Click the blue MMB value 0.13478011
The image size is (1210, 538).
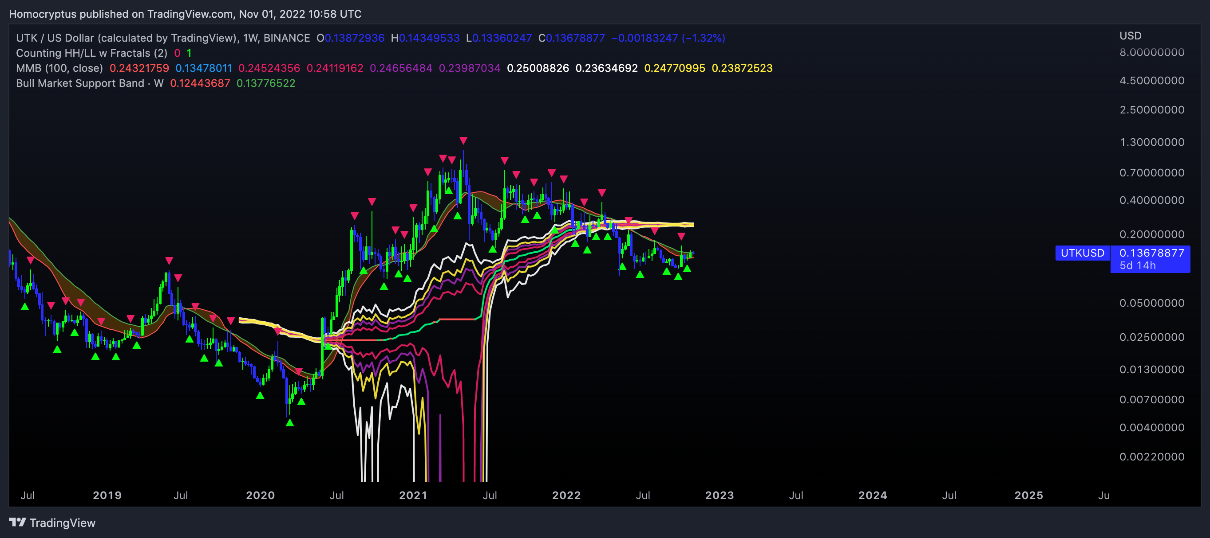pos(204,68)
